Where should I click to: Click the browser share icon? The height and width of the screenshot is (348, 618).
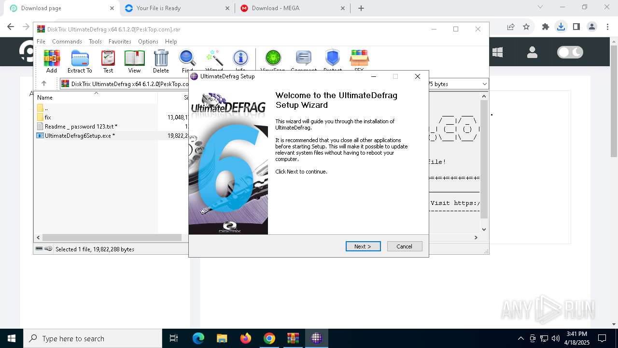point(511,27)
